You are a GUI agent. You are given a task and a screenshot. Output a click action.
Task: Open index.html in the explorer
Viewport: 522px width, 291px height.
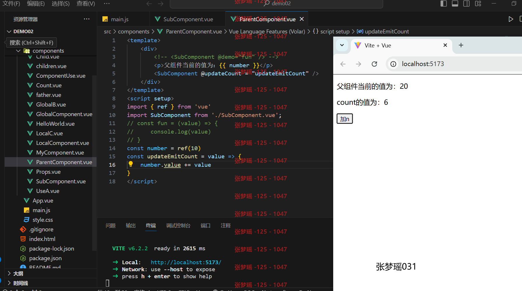tap(42, 239)
